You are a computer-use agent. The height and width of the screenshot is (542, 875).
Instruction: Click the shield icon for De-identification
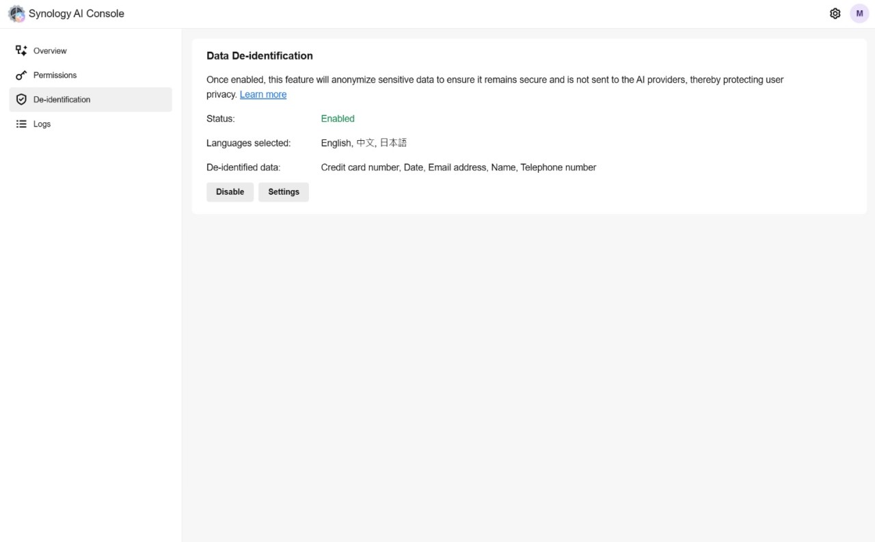pos(21,100)
